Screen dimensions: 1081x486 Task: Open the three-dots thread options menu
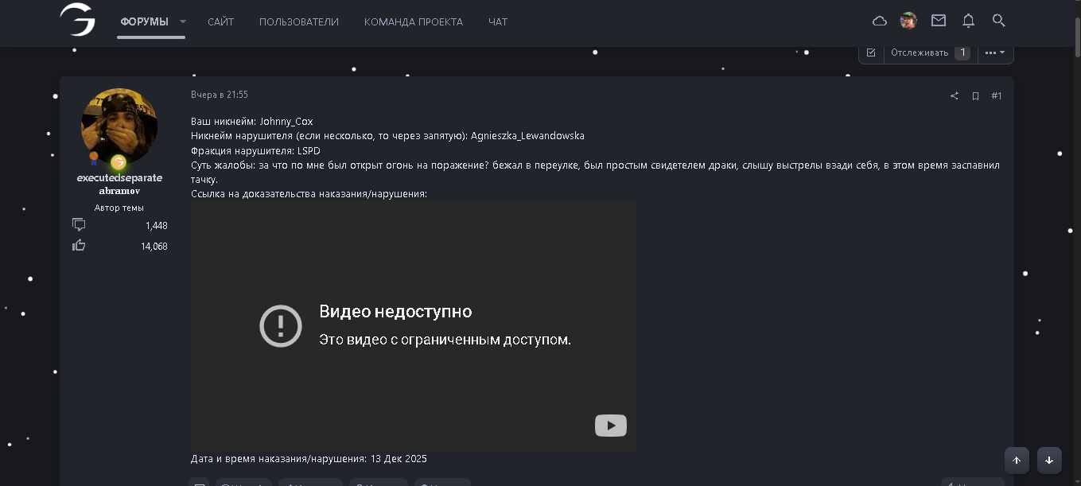[994, 53]
